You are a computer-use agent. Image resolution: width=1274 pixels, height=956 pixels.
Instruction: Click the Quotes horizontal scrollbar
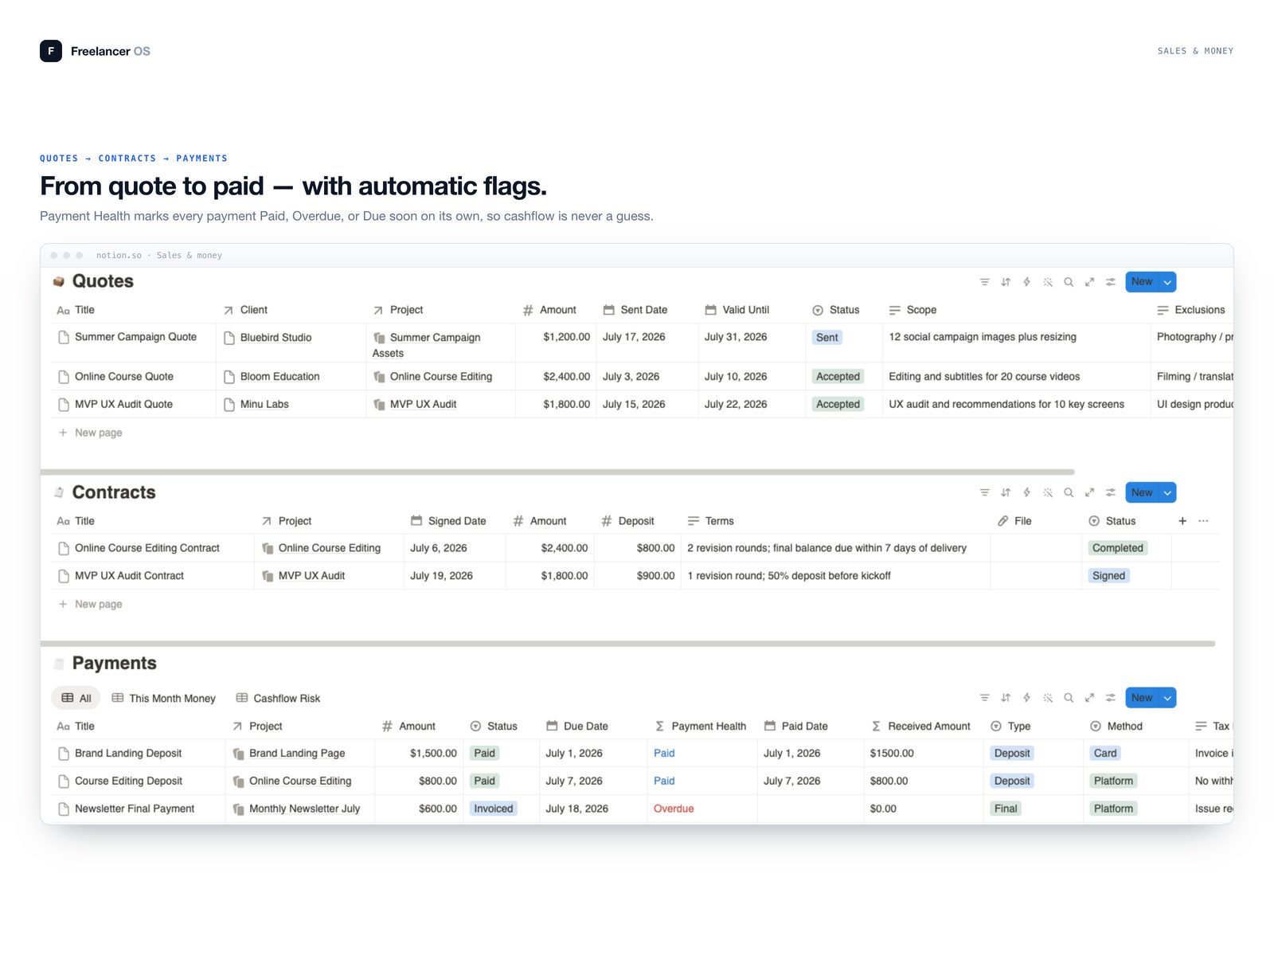click(557, 472)
